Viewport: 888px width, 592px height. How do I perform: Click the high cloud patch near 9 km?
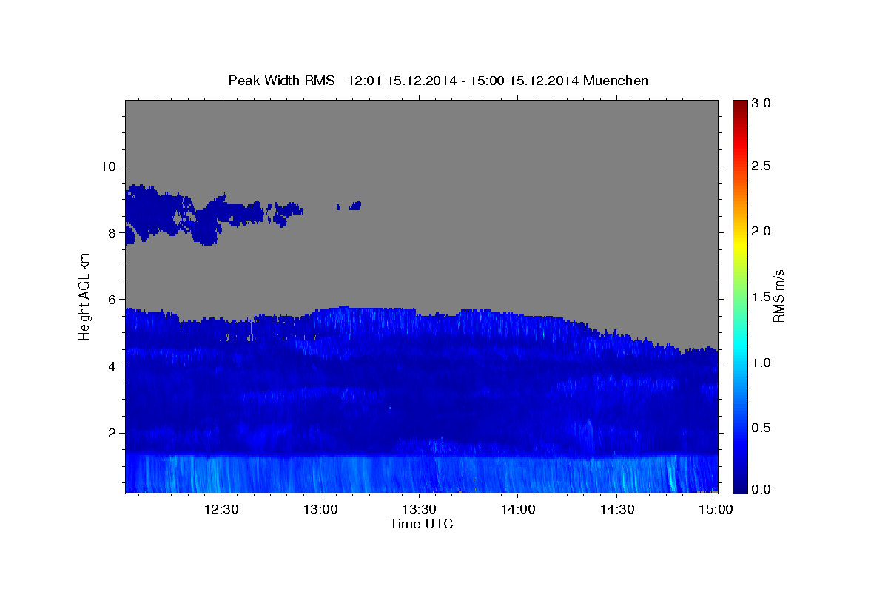point(178,215)
